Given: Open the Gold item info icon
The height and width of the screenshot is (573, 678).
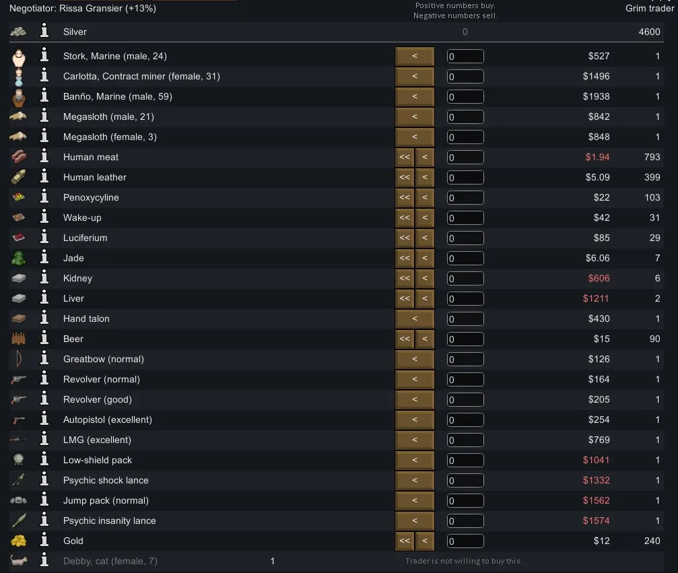Looking at the screenshot, I should pos(44,541).
